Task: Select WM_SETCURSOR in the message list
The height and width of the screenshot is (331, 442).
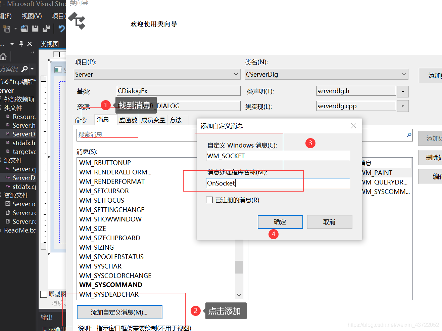Action: (x=104, y=191)
